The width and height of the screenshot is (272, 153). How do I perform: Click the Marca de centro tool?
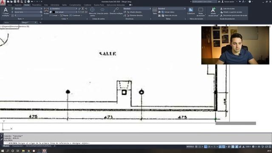(x=92, y=11)
